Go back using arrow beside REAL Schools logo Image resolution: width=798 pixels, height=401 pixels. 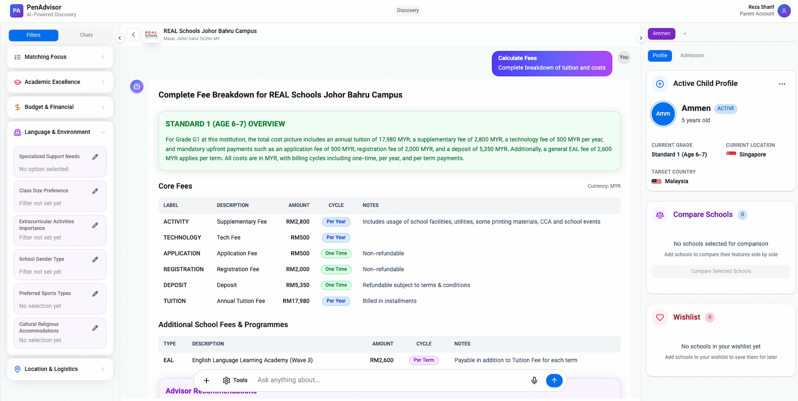(133, 35)
